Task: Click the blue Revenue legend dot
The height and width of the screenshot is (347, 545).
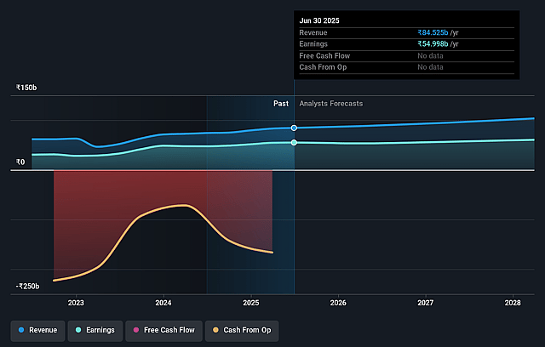Action: click(21, 330)
